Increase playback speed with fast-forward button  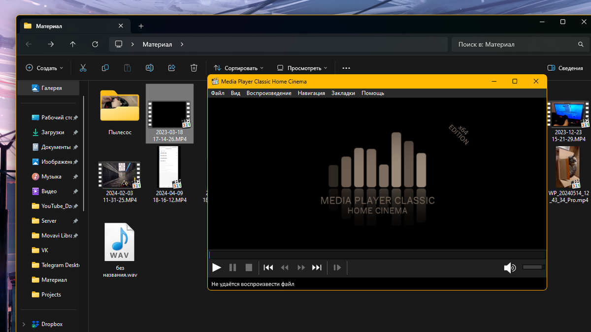pyautogui.click(x=301, y=268)
